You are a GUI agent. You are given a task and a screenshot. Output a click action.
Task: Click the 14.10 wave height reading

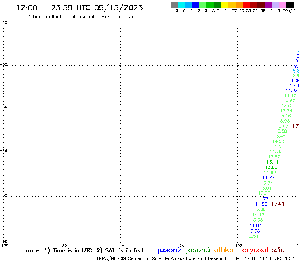coord(291,96)
